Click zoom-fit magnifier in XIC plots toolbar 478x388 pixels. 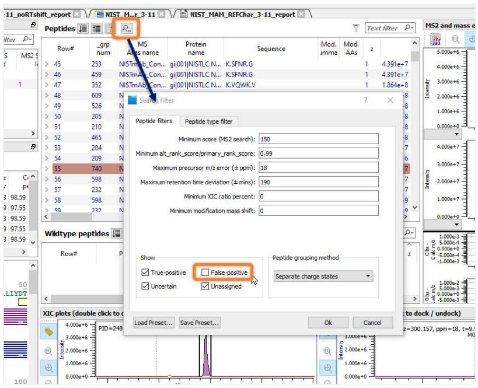pyautogui.click(x=48, y=351)
